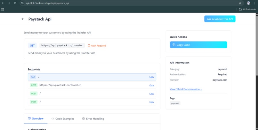
Task: Open View Official Documentation link
Action: tap(186, 89)
